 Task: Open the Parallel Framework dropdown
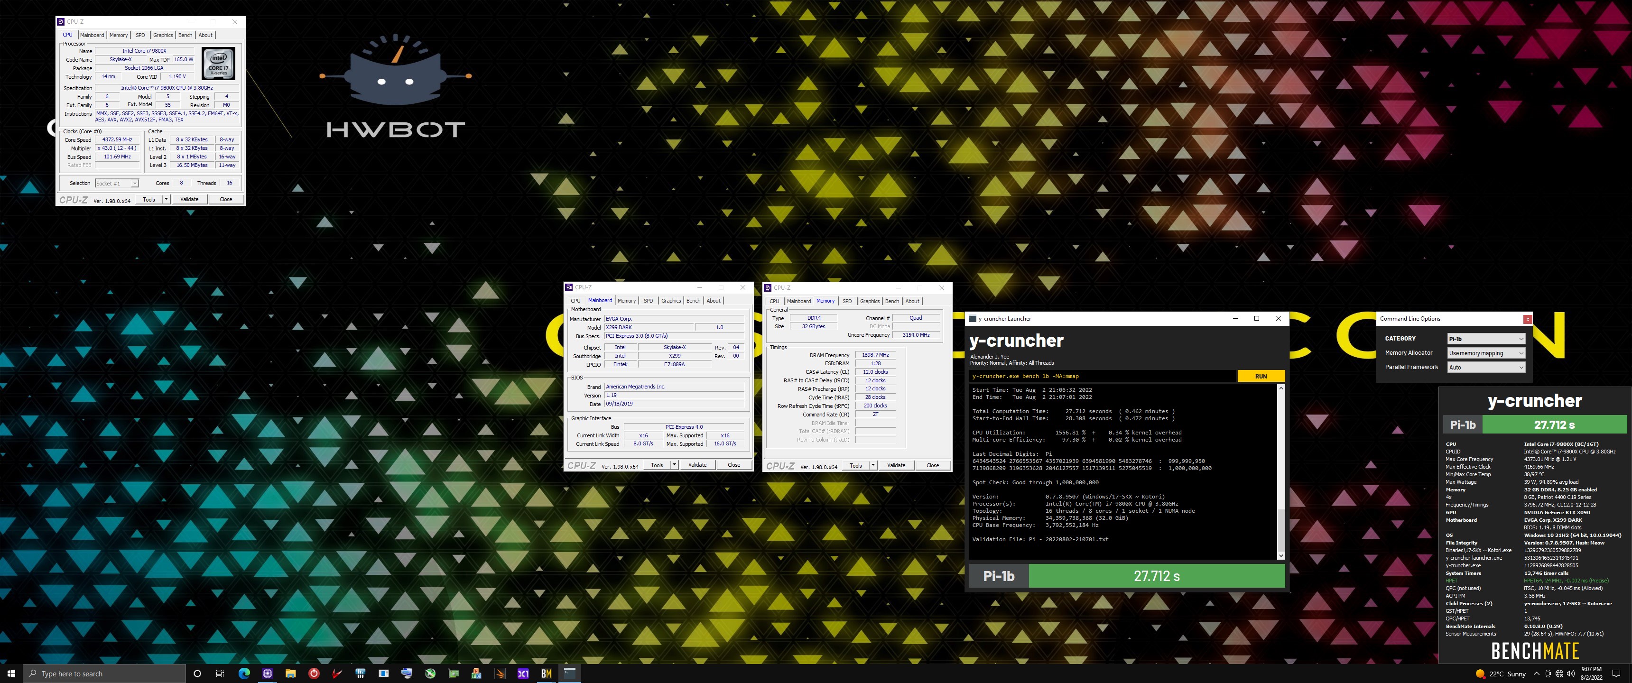click(1486, 367)
